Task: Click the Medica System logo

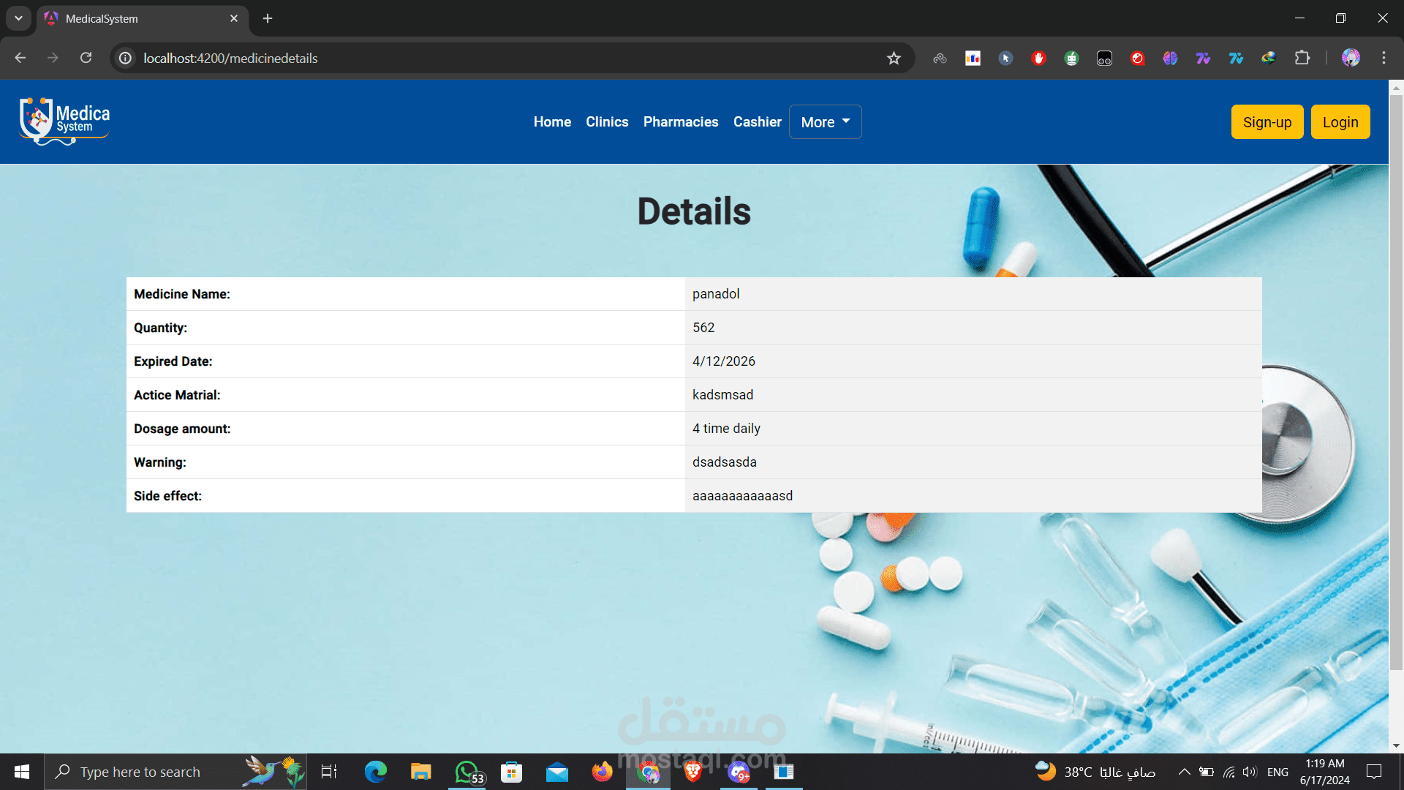Action: (64, 121)
